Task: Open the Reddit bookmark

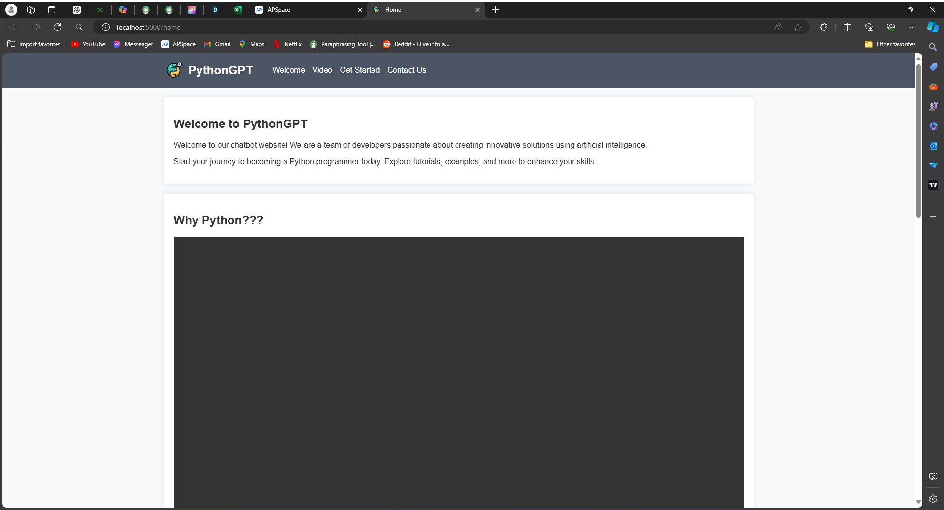Action: click(416, 44)
